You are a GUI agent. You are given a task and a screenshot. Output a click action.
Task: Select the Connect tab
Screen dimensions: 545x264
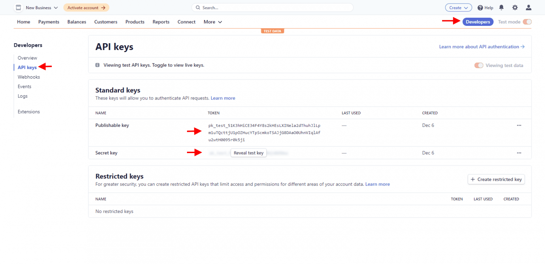[x=187, y=22]
